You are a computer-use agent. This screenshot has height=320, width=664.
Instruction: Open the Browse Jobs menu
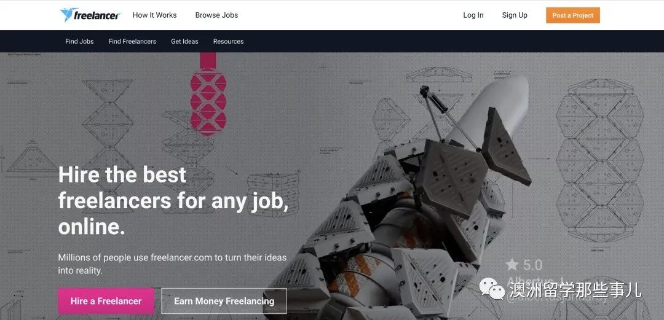[216, 15]
